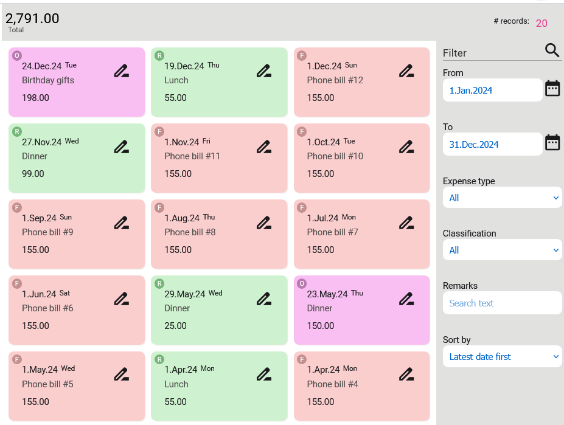
Task: Edit the Phone bill #12 entry
Action: coord(406,71)
